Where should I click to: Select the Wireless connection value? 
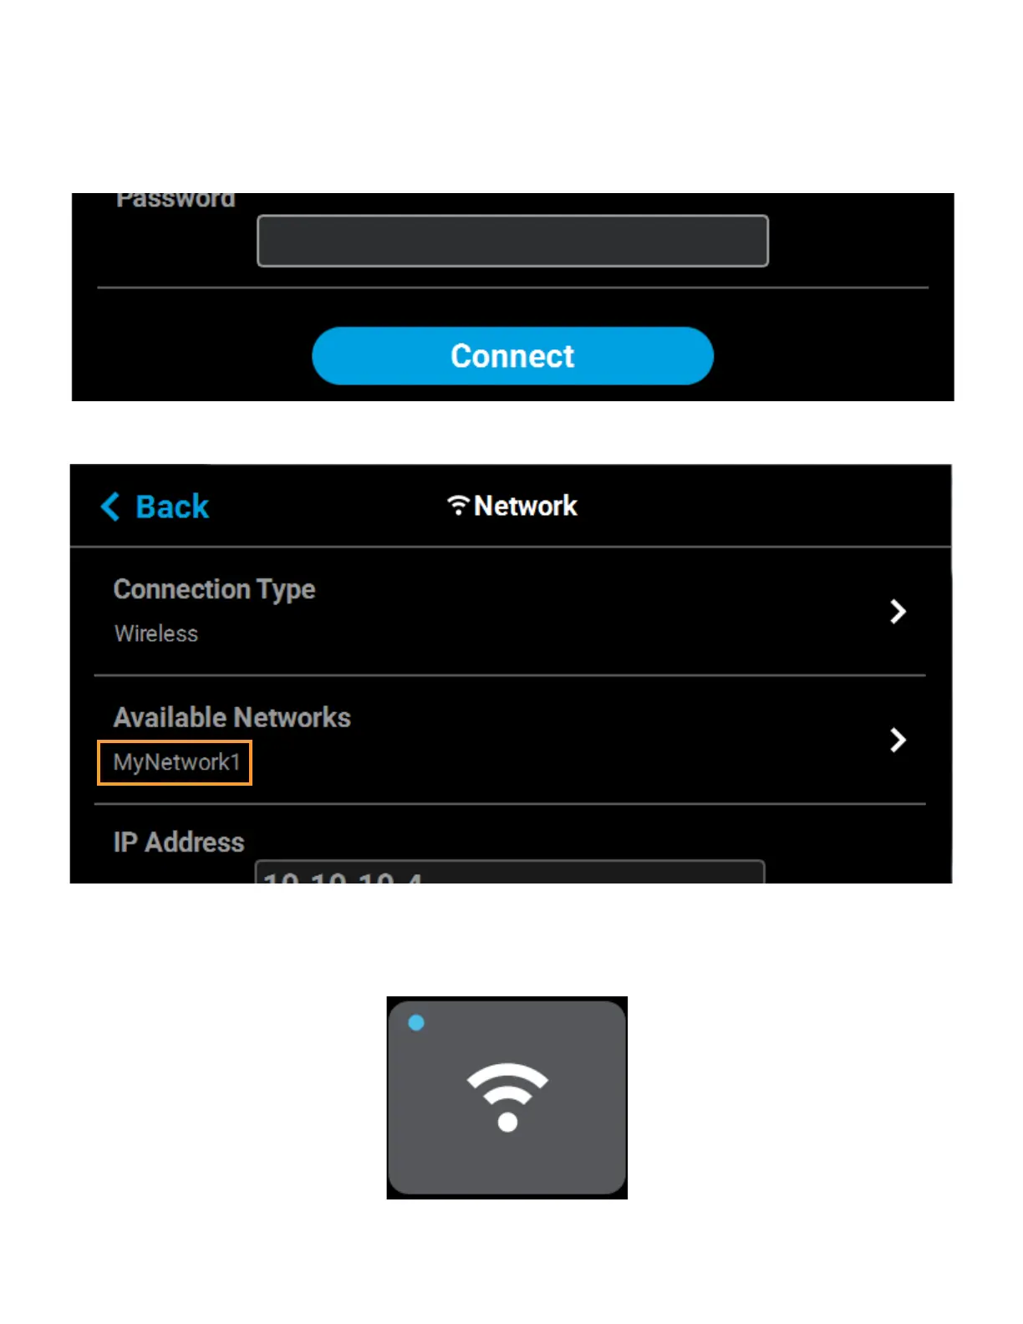(x=156, y=634)
